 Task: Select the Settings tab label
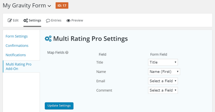(35, 20)
